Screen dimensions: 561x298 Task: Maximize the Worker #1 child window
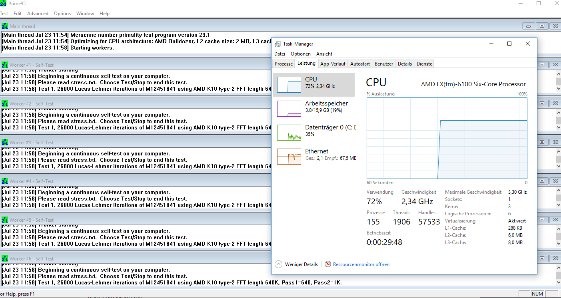coord(542,65)
